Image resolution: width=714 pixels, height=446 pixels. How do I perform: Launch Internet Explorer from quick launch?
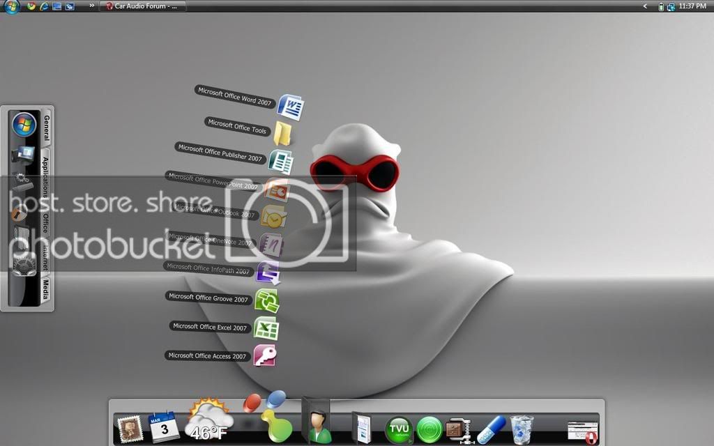point(44,6)
